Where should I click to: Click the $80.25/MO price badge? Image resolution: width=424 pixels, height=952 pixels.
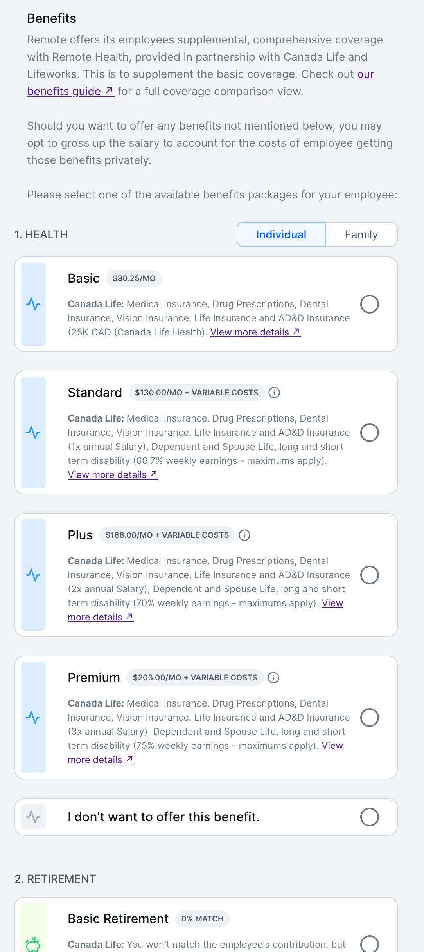134,278
